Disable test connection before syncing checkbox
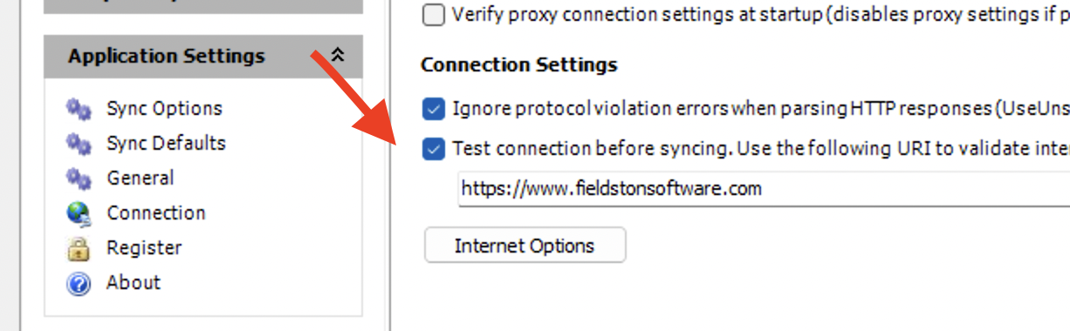The image size is (1070, 331). [x=433, y=149]
